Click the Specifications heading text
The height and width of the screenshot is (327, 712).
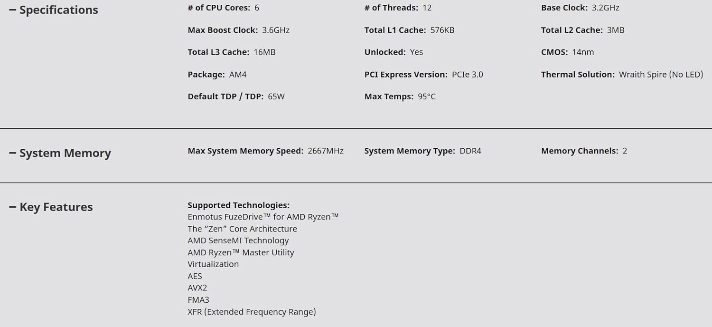[x=58, y=10]
